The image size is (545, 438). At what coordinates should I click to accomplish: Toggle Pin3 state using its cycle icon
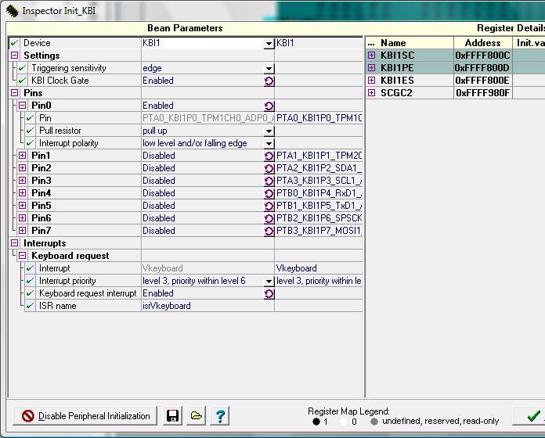click(x=269, y=181)
